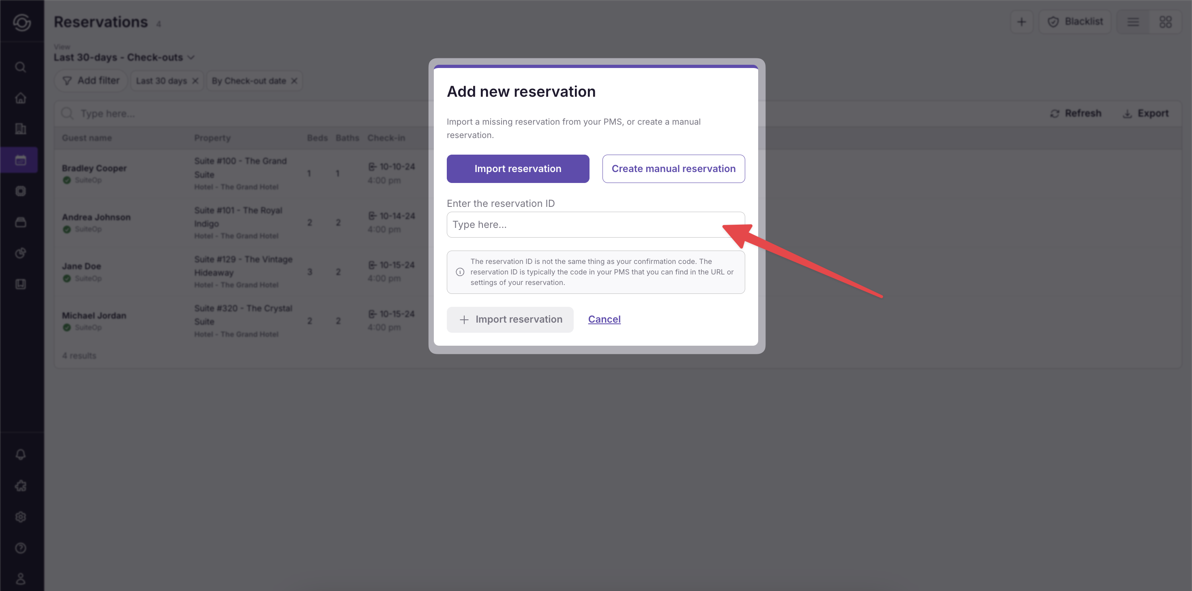
Task: Open the home icon in the sidebar
Action: click(x=20, y=98)
